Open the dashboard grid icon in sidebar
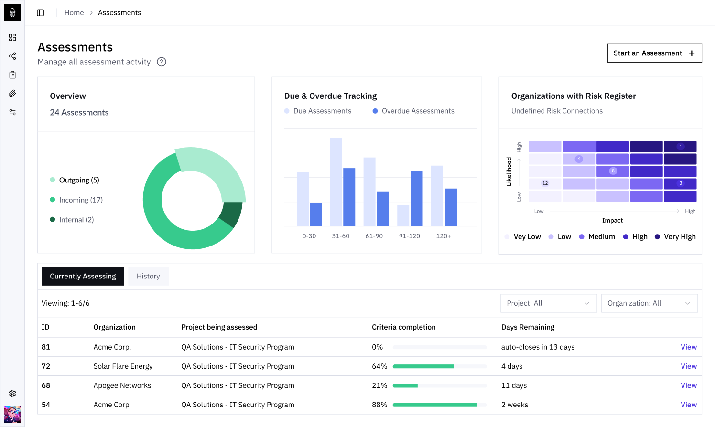 [x=12, y=37]
